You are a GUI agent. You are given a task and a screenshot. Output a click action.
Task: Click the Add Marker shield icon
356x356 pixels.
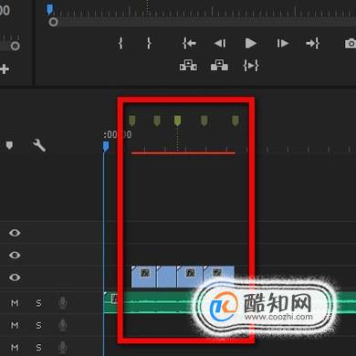9,145
